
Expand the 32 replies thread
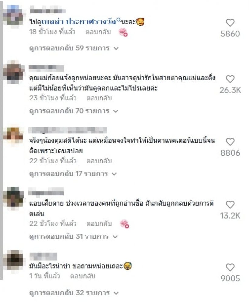(x=74, y=293)
